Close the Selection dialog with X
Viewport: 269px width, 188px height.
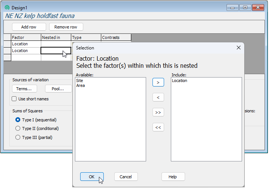239,48
